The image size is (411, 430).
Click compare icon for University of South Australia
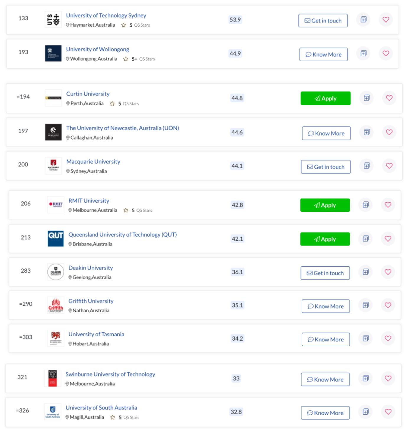click(x=366, y=412)
